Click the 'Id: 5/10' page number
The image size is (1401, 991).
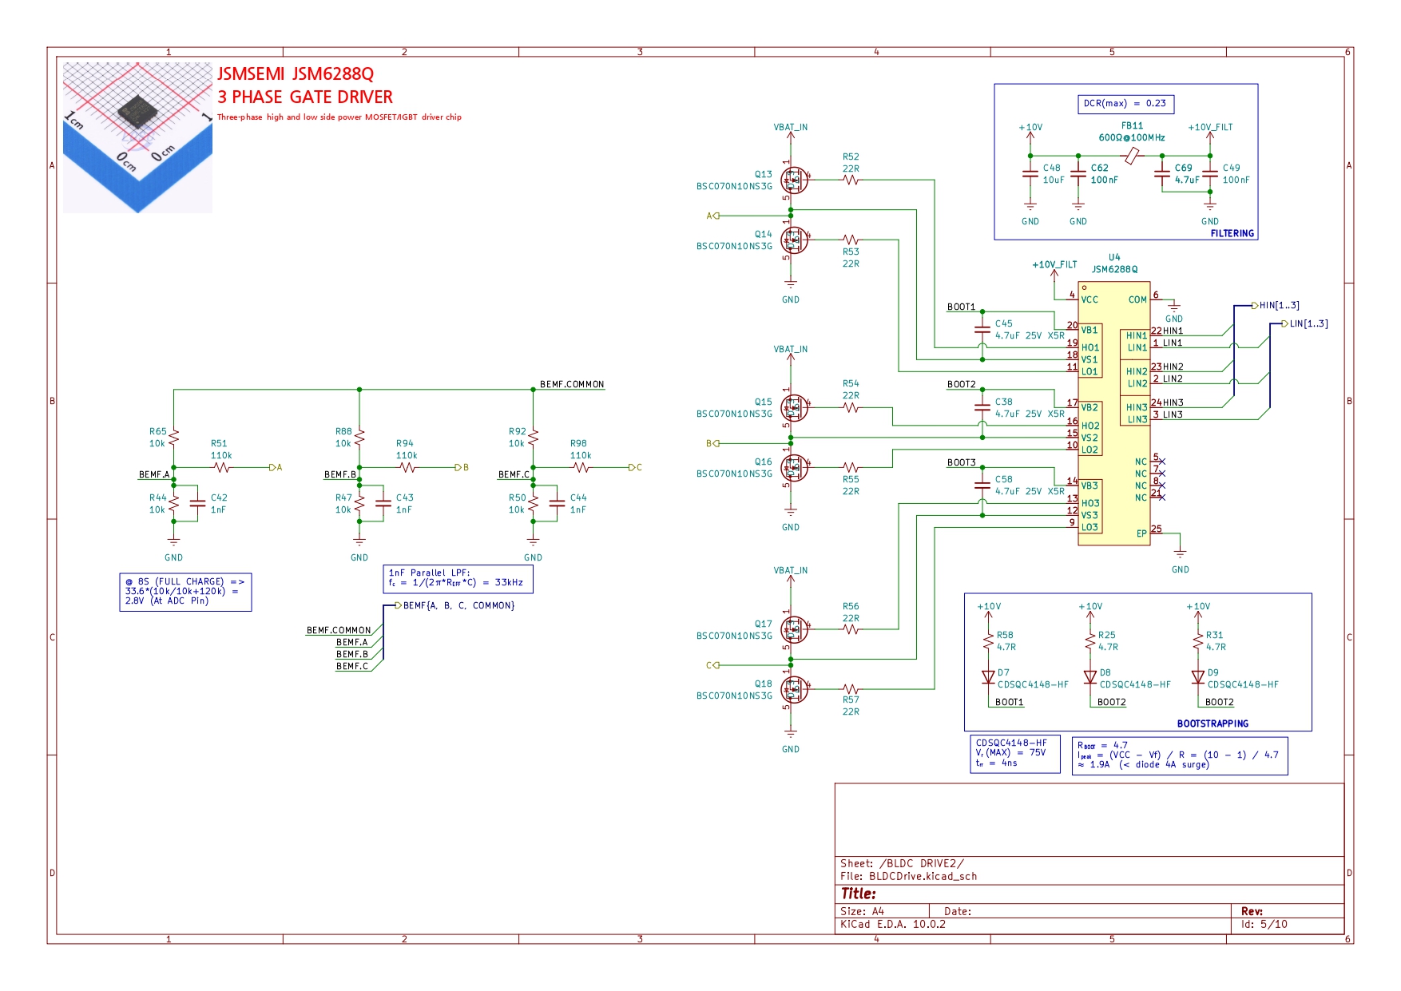click(x=1264, y=924)
